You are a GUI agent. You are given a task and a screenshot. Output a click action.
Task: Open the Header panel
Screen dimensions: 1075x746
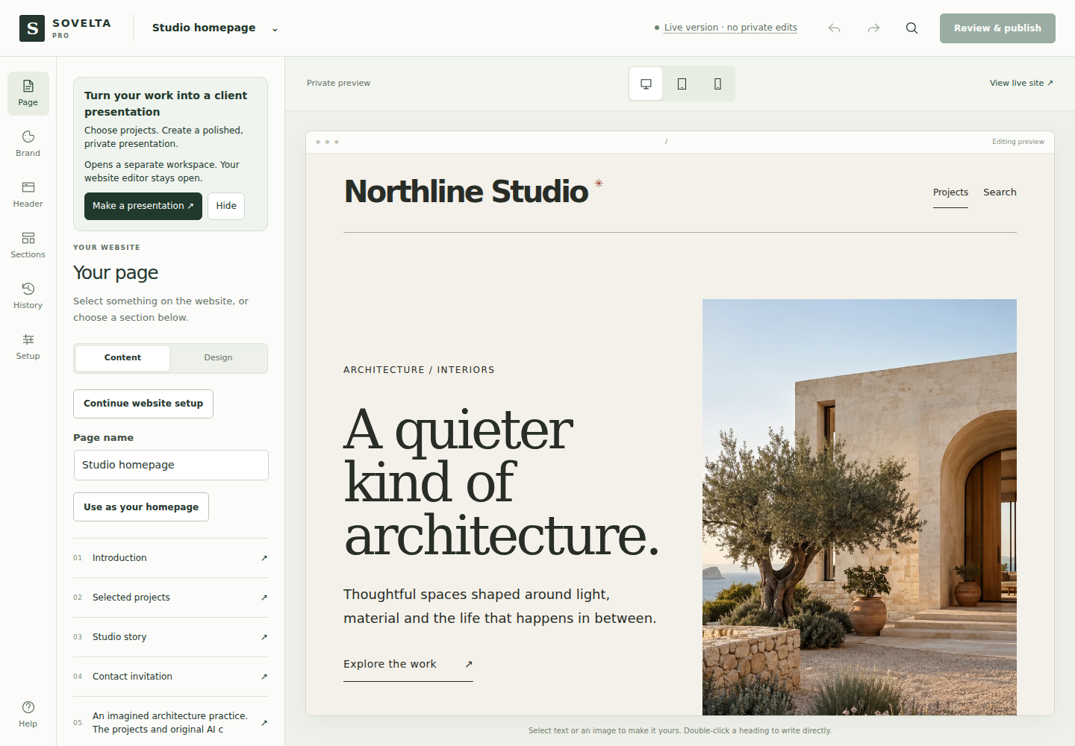(28, 195)
